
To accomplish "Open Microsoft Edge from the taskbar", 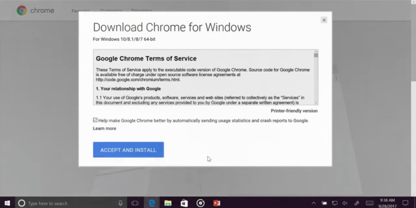I will 152,203.
